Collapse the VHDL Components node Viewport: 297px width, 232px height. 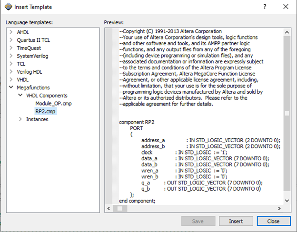click(20, 96)
